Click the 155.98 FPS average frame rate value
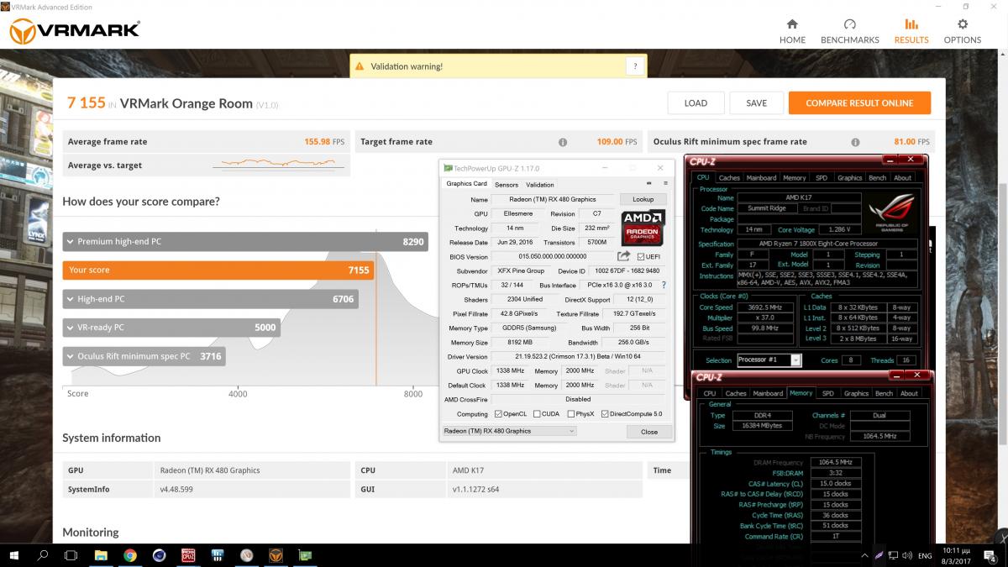This screenshot has width=1008, height=567. [324, 142]
